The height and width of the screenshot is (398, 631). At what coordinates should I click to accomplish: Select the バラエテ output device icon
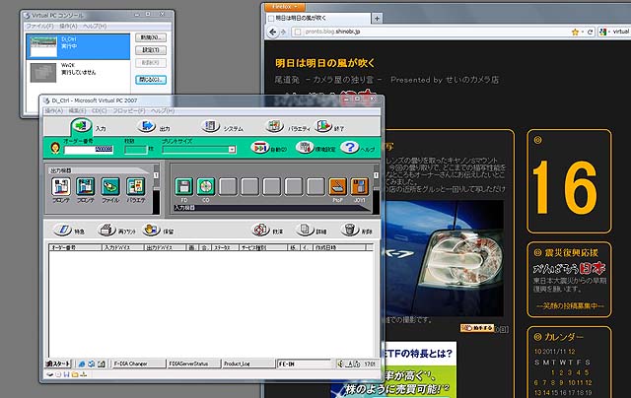(x=136, y=187)
